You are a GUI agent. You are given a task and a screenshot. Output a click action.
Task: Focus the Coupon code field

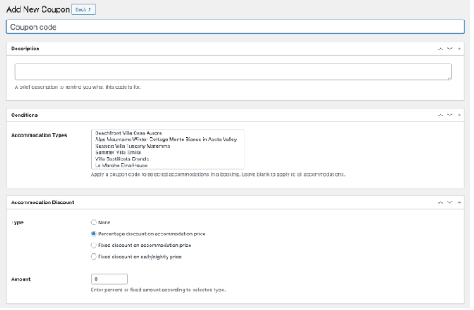pyautogui.click(x=235, y=27)
